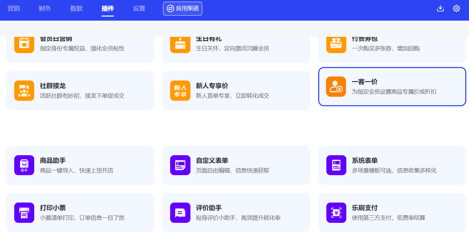Open the 社群接龙 group icon

coord(24,91)
